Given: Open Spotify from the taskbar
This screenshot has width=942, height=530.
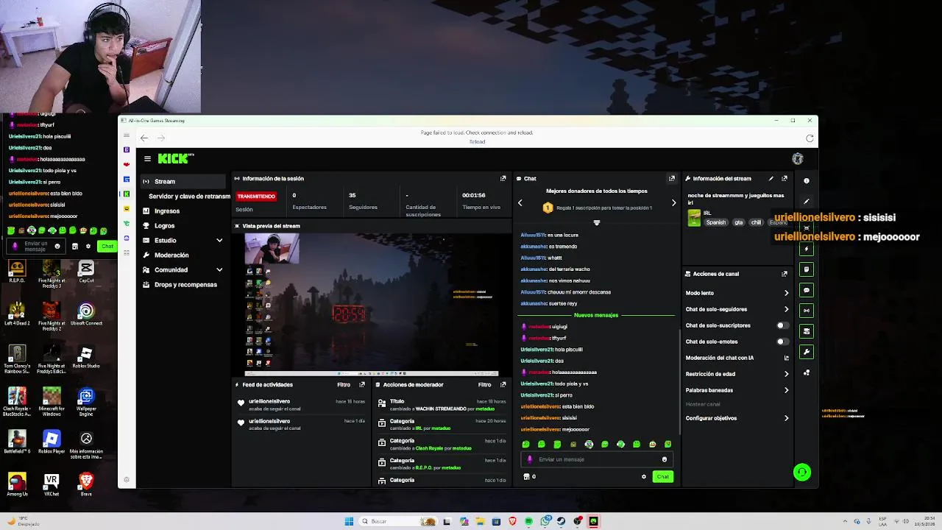Looking at the screenshot, I should pyautogui.click(x=528, y=521).
